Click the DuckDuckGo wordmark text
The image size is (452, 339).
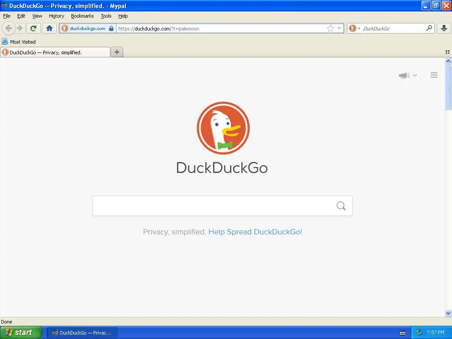tap(222, 168)
